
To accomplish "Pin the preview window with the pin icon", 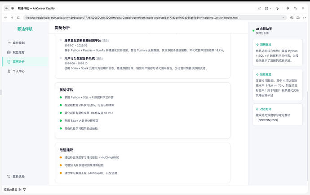I will (288, 8).
